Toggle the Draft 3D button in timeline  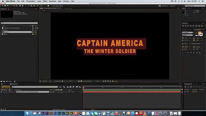tap(64, 87)
